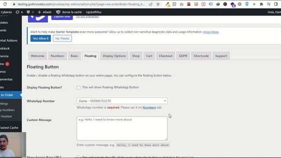Click the padlock site info icon
This screenshot has height=158, width=281.
[x=14, y=4]
